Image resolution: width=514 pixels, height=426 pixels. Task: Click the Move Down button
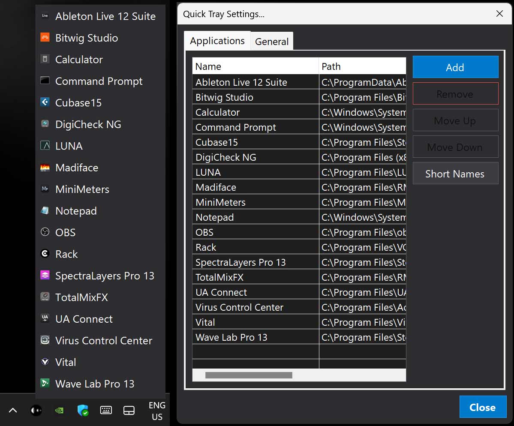[x=455, y=147]
